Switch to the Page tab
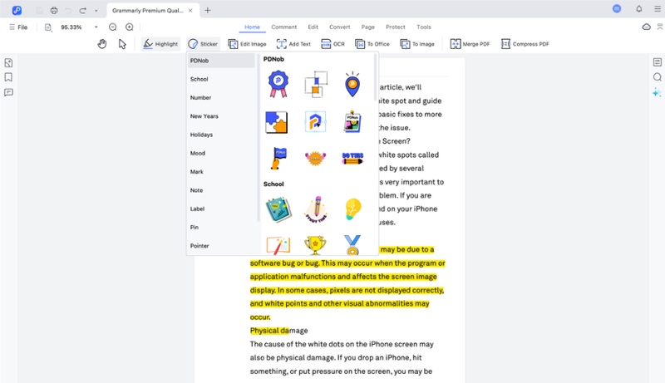Screen dimensions: 665x383 pyautogui.click(x=367, y=27)
